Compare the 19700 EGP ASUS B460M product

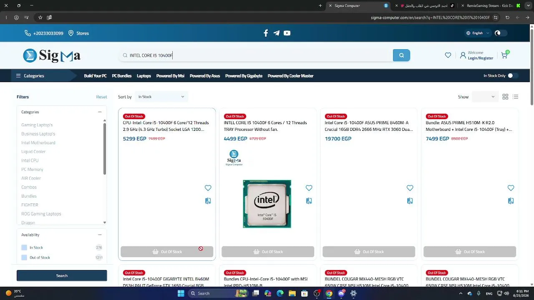(410, 201)
